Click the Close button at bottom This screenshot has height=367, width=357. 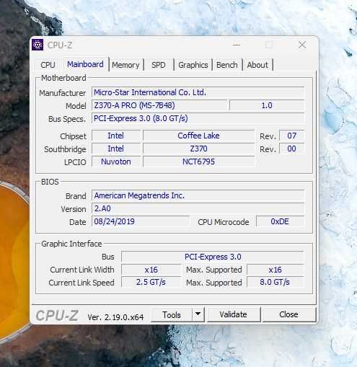pyautogui.click(x=288, y=314)
